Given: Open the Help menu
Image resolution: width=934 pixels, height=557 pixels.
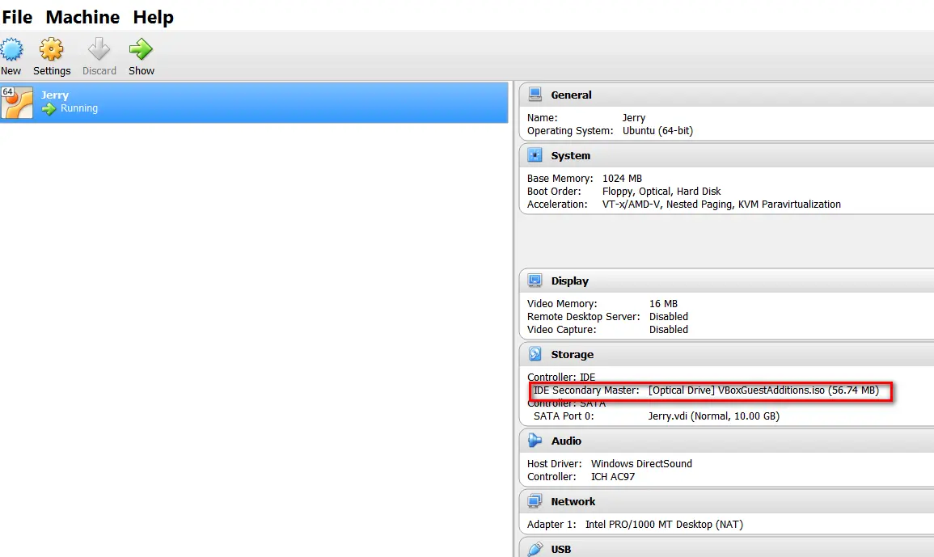Looking at the screenshot, I should [x=153, y=17].
